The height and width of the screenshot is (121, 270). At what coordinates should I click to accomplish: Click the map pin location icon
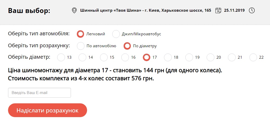[74, 11]
